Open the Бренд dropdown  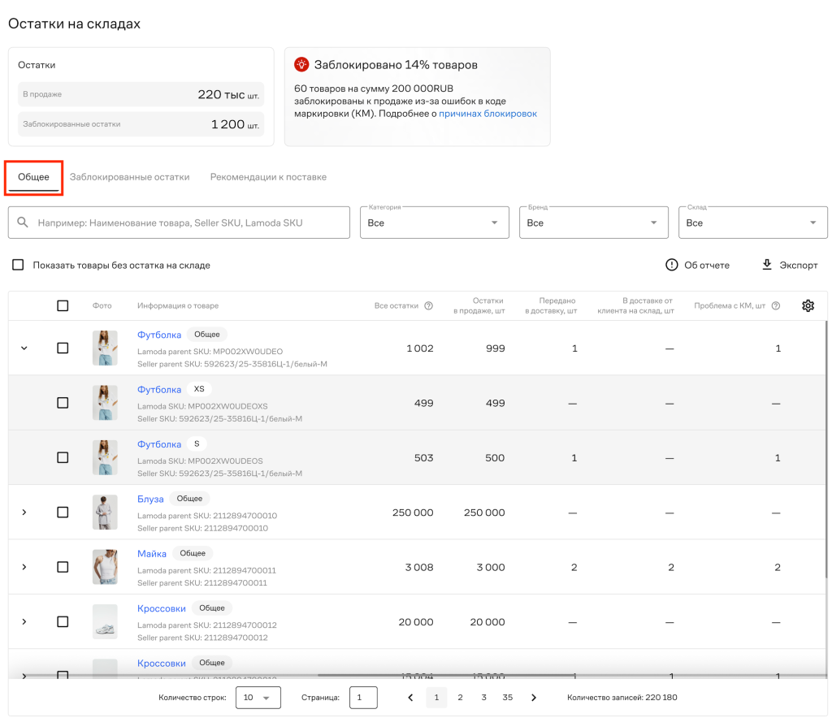point(594,223)
